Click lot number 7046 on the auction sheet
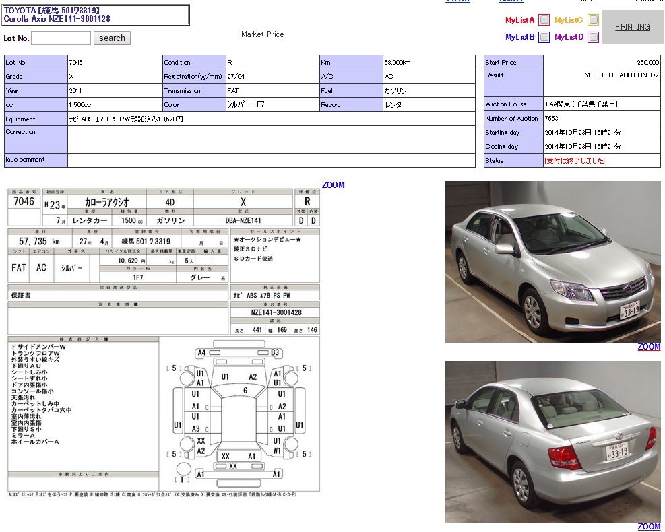 coord(24,202)
